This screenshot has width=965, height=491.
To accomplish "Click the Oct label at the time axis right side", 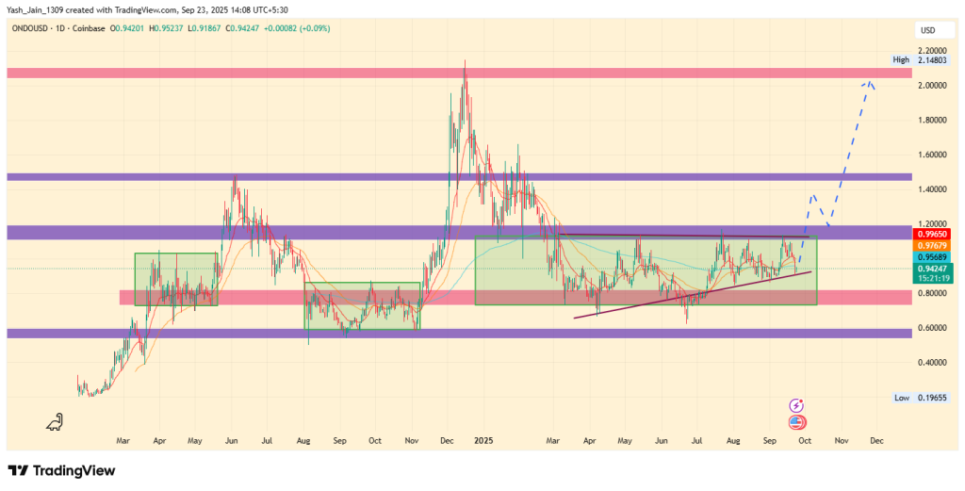I will point(803,440).
